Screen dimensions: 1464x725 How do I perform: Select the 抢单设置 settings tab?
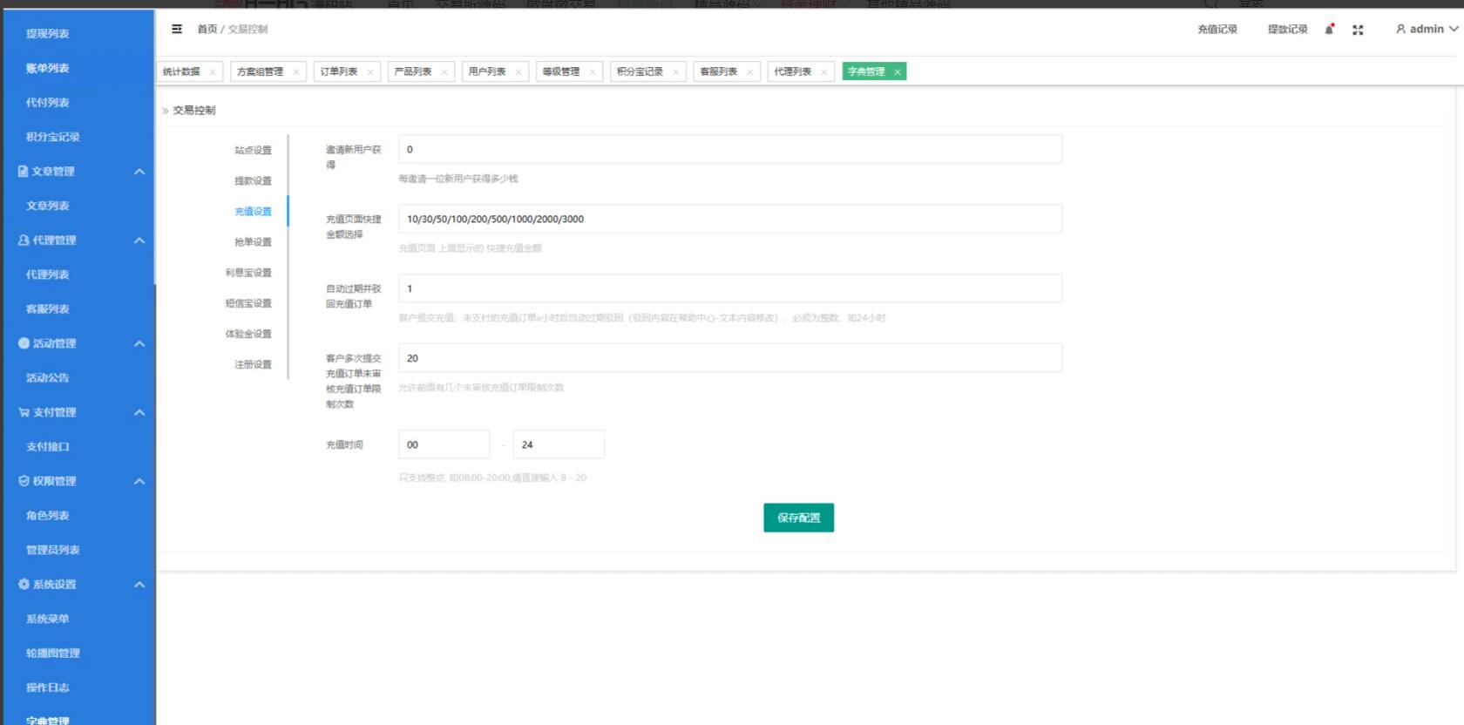point(253,242)
